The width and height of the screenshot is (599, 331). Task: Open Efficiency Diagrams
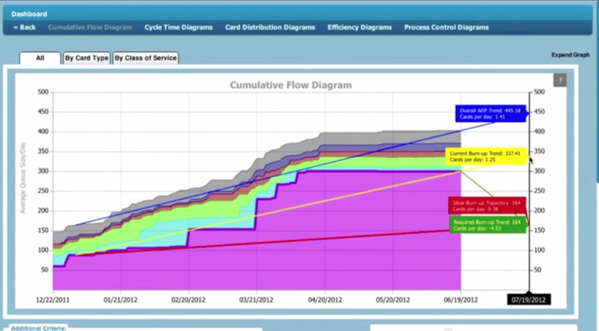click(x=359, y=27)
